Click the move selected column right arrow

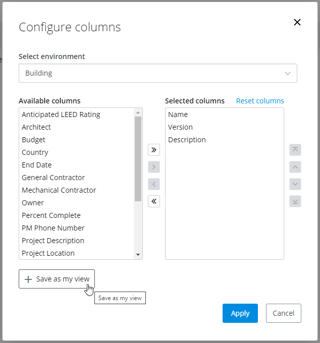(x=154, y=167)
